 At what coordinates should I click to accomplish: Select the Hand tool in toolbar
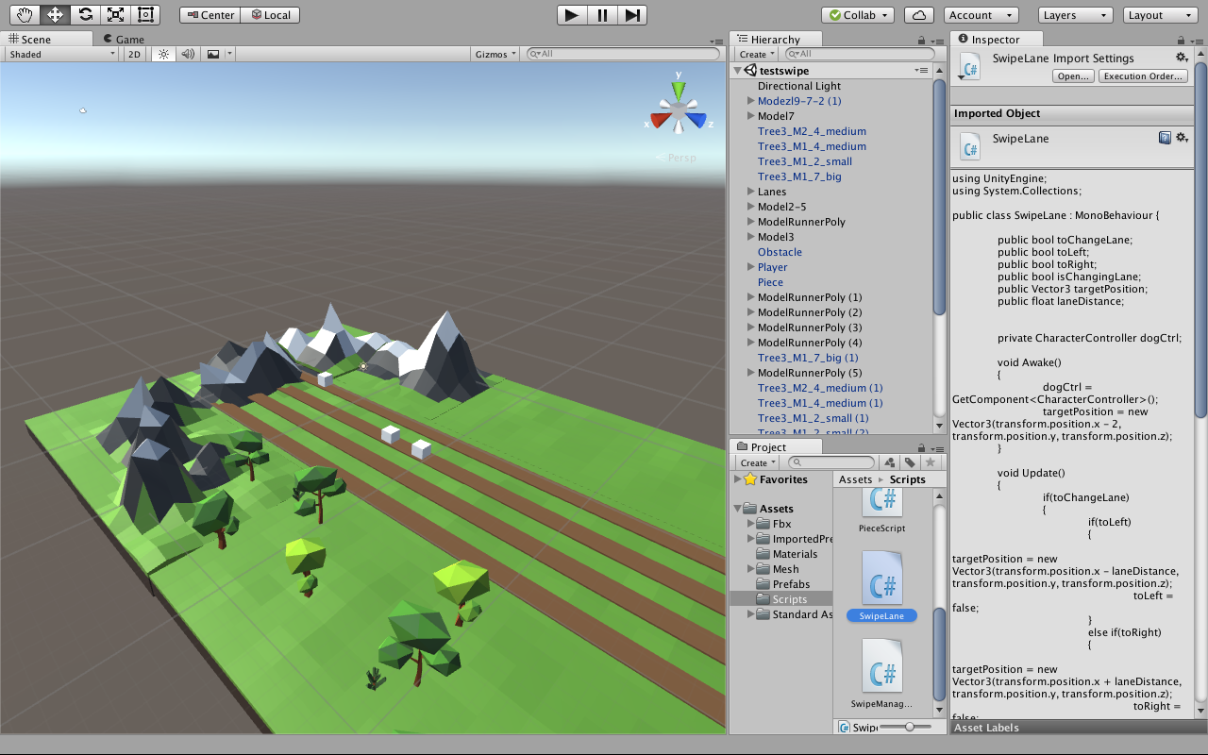tap(25, 15)
